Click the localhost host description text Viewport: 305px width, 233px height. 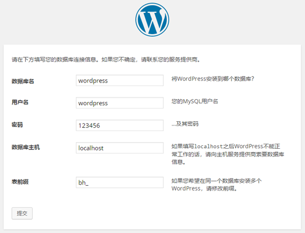(228, 154)
